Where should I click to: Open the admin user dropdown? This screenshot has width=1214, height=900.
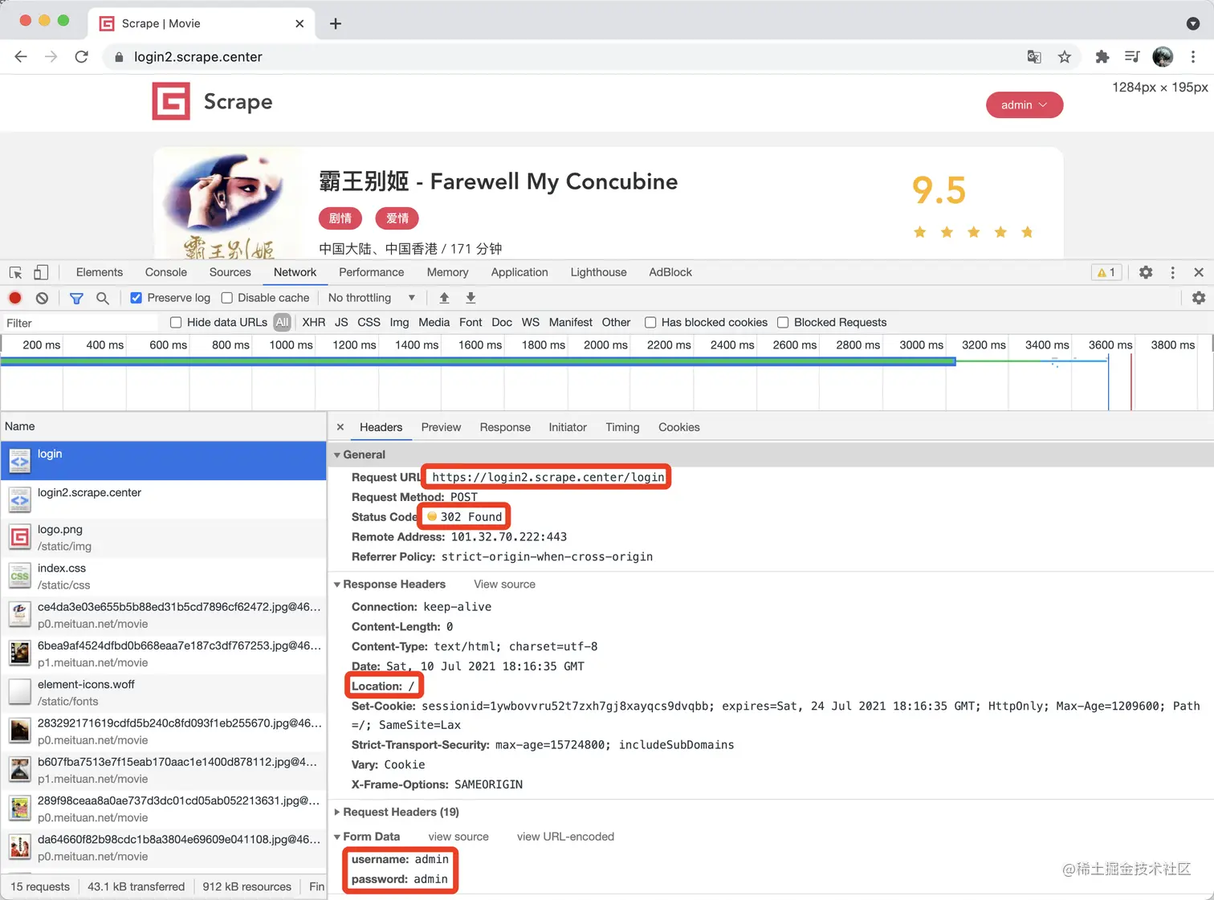click(x=1025, y=105)
